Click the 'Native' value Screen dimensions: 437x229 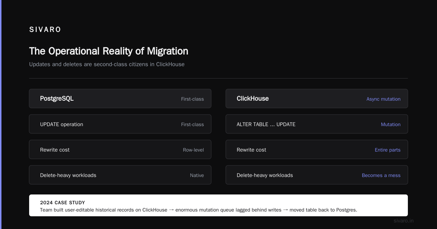(197, 175)
